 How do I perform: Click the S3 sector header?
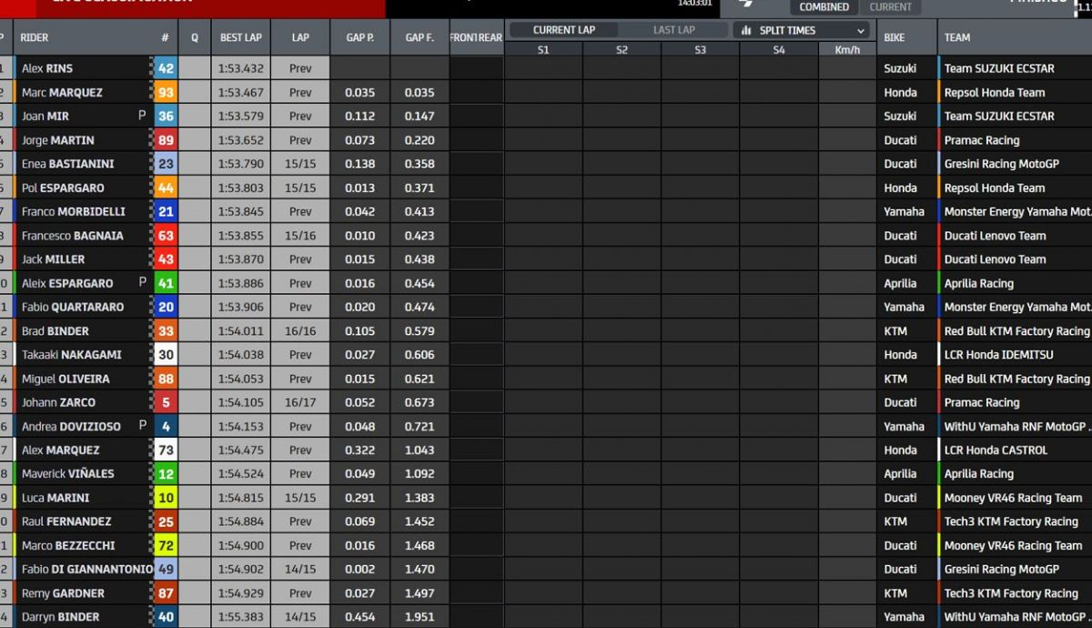[x=700, y=50]
